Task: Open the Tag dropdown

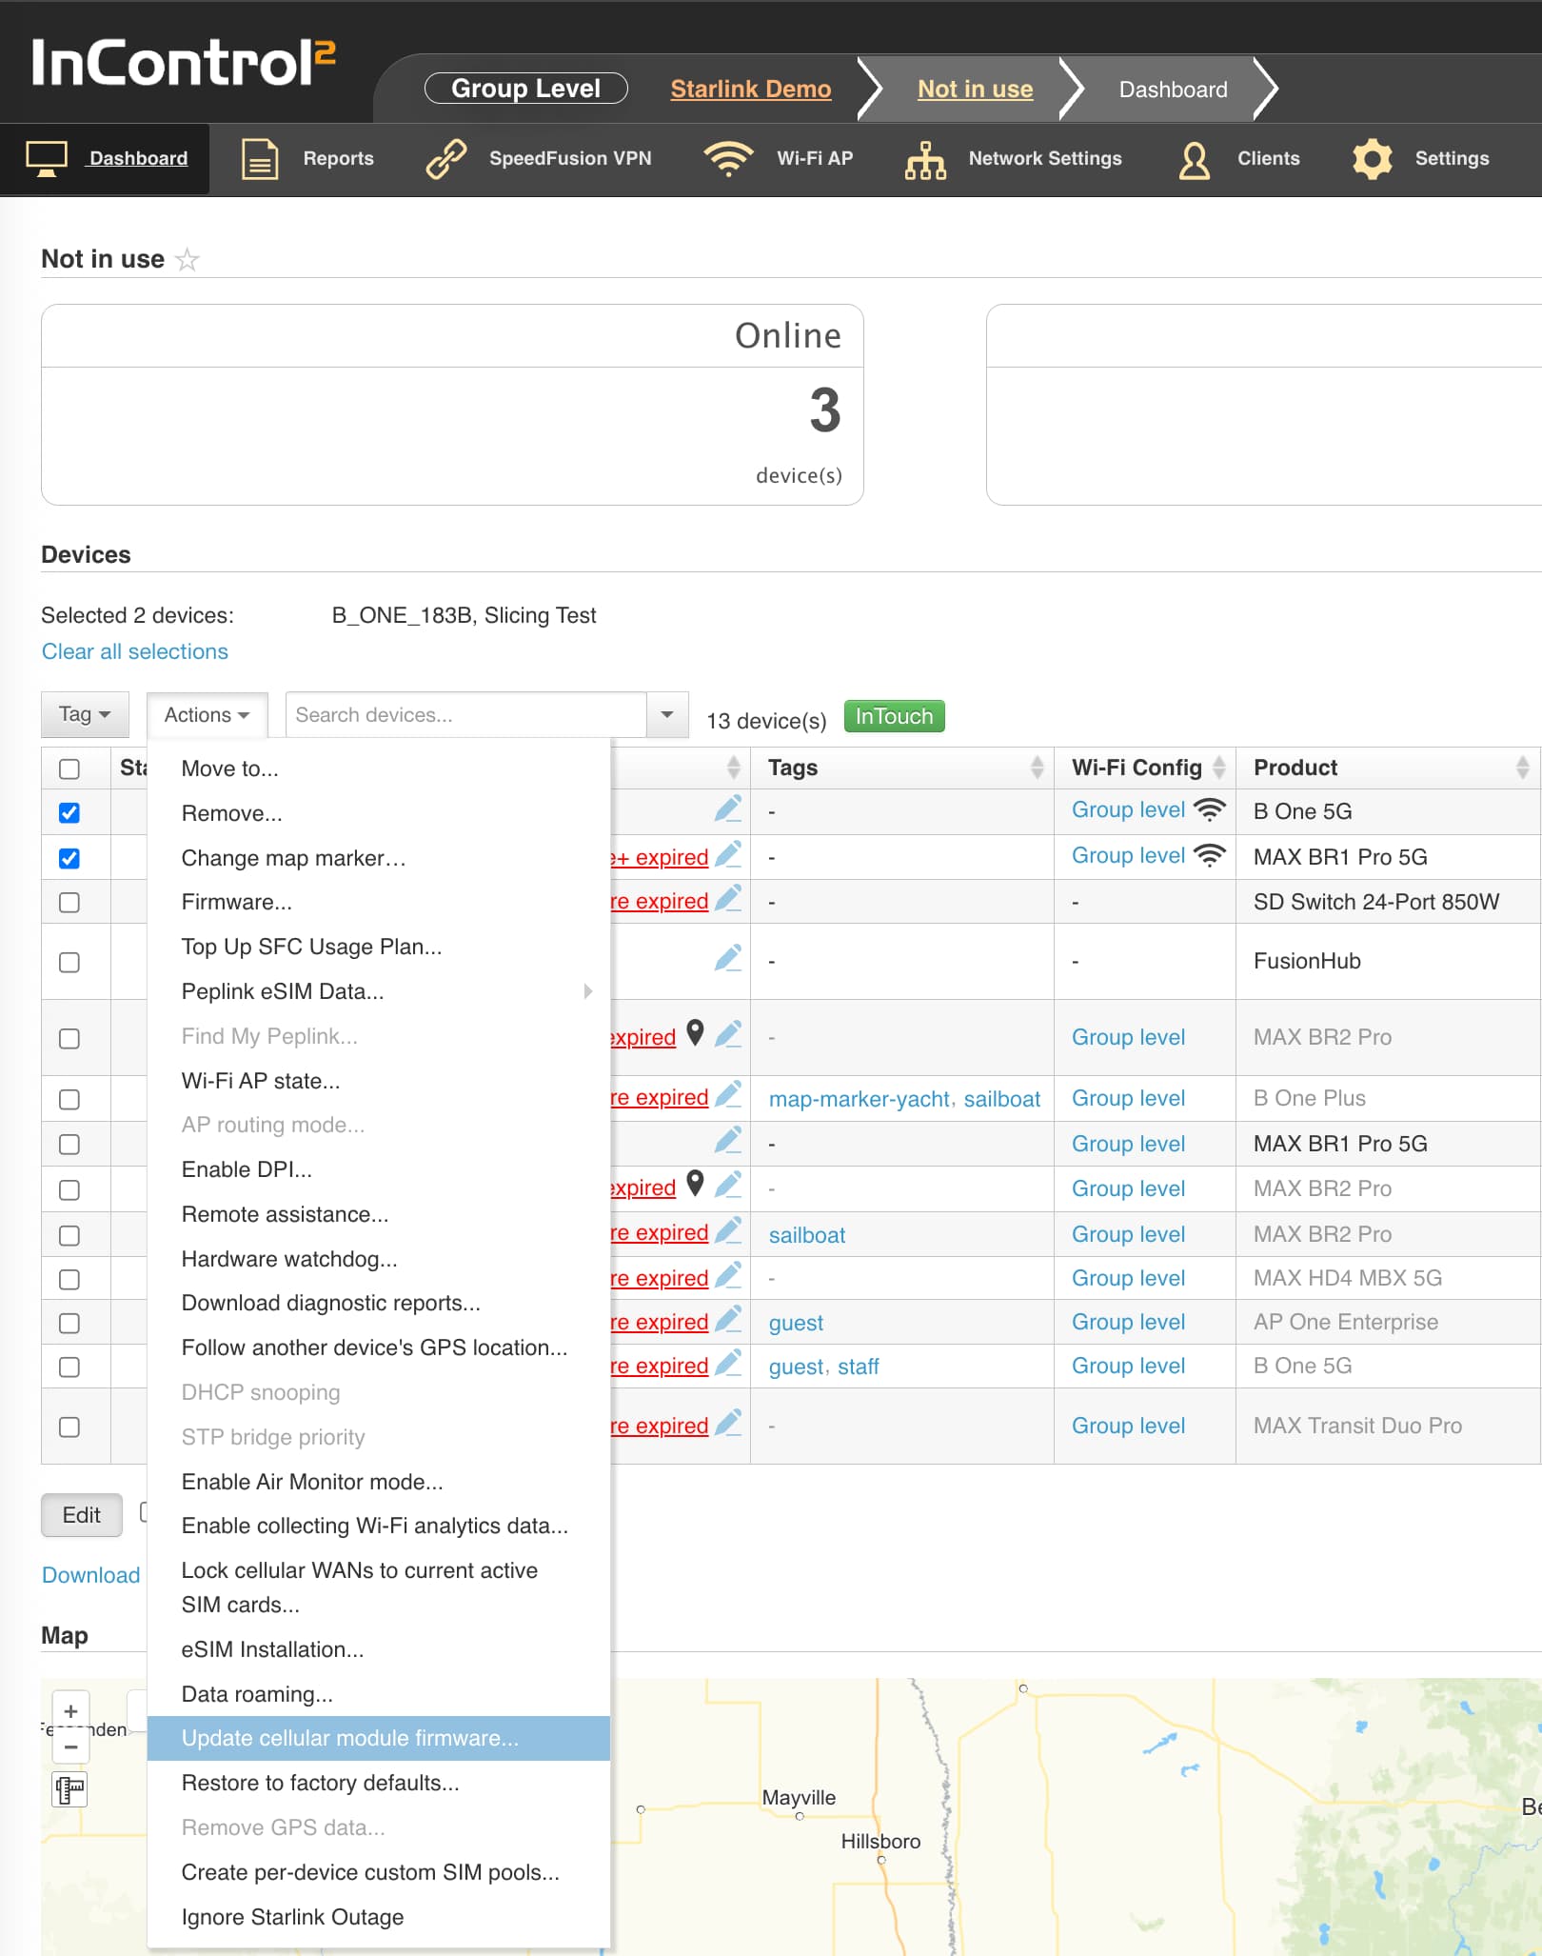Action: (85, 714)
